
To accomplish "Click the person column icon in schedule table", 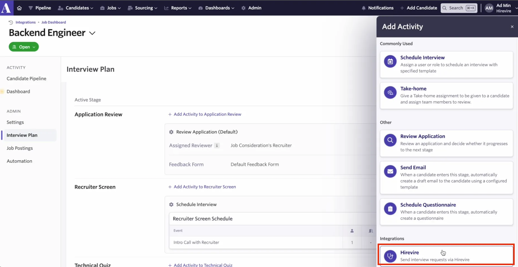I will tap(352, 231).
